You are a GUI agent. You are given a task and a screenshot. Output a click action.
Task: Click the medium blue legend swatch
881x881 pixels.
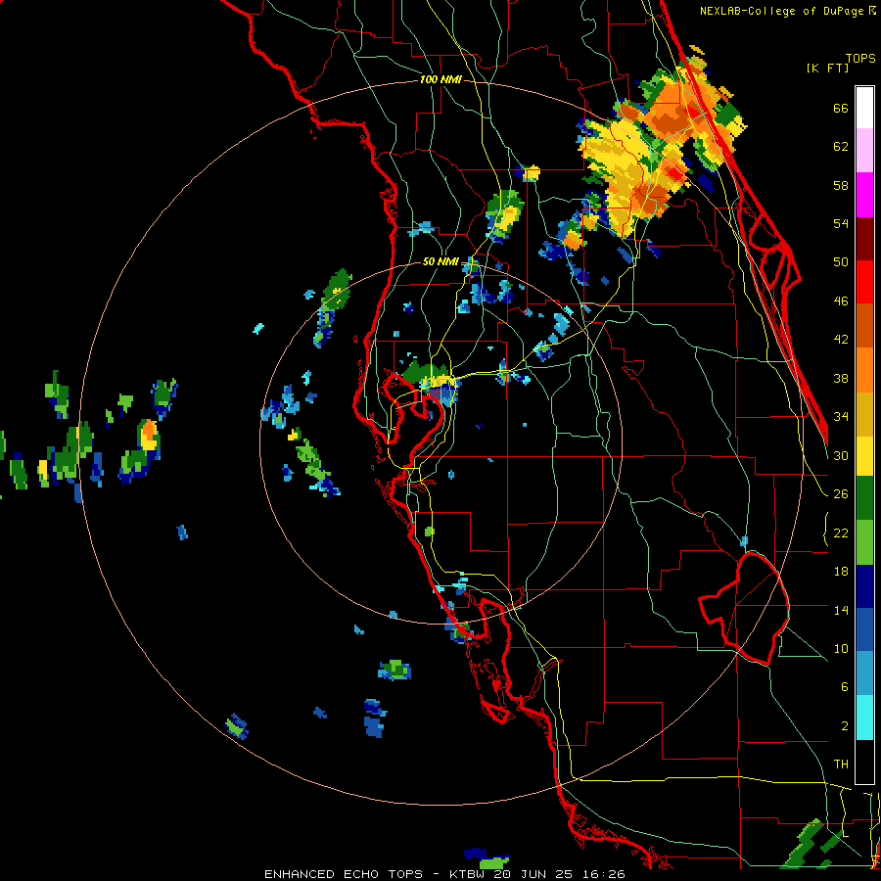pos(864,629)
